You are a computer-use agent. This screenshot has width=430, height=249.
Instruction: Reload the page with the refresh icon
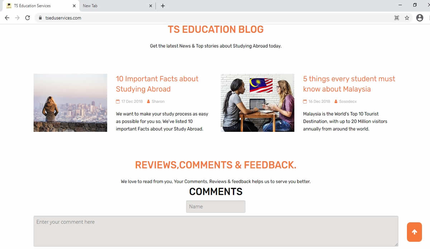(28, 18)
